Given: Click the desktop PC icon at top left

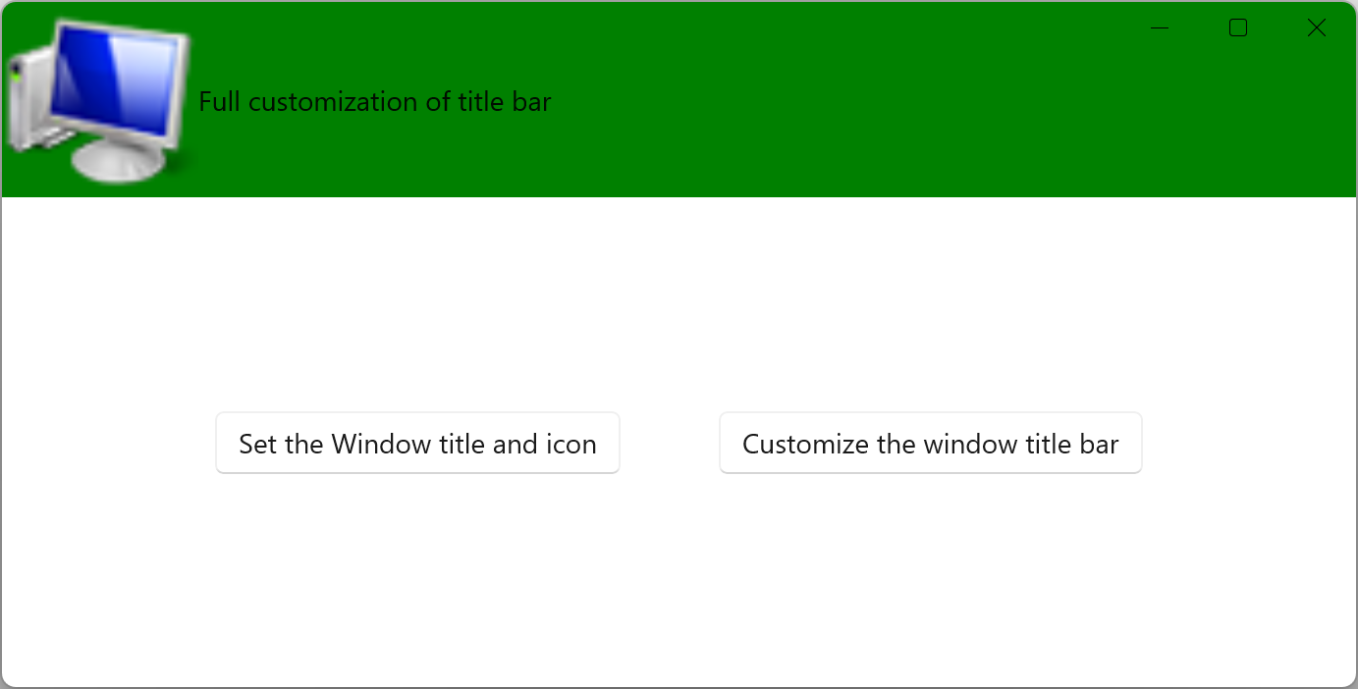Looking at the screenshot, I should (98, 98).
